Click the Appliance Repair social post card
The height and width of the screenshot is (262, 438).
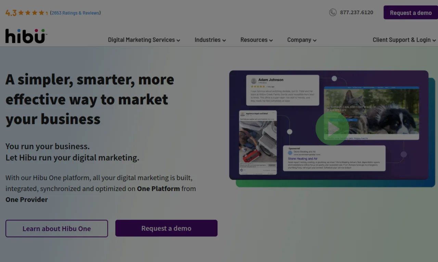tap(258, 143)
